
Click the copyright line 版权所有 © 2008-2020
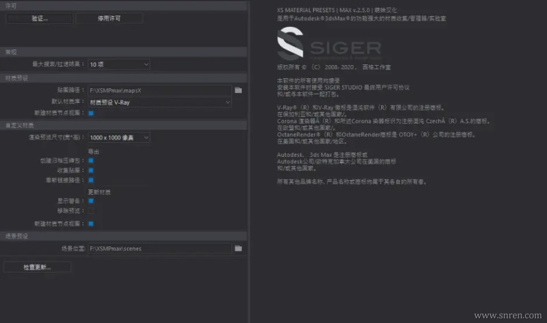[334, 67]
